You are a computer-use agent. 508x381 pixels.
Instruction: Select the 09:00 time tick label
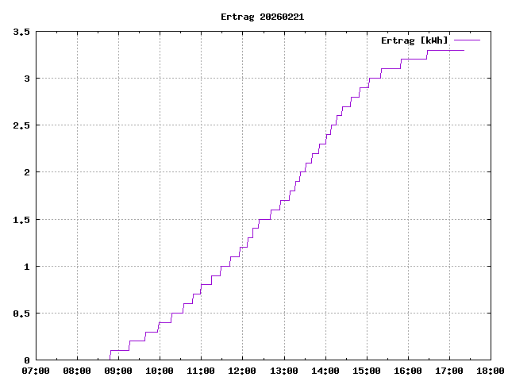[118, 371]
